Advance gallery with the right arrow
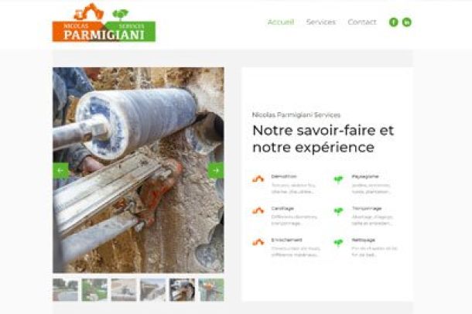Viewport: 472px width, 314px height. 216,170
